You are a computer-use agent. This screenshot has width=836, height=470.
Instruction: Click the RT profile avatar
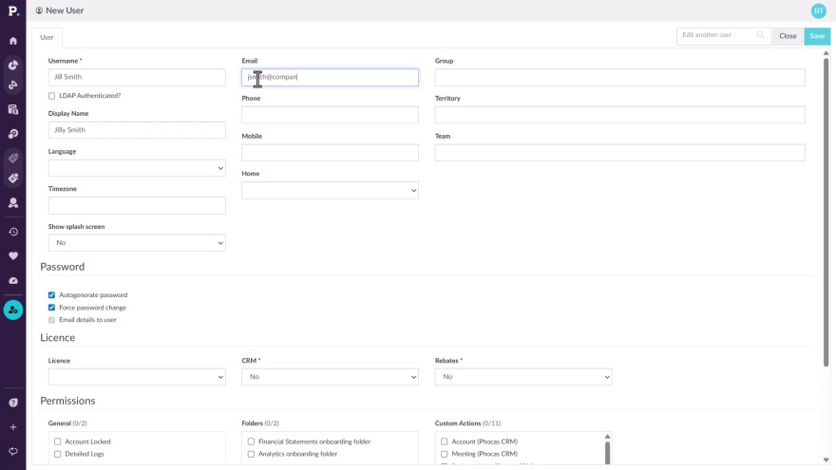point(818,10)
